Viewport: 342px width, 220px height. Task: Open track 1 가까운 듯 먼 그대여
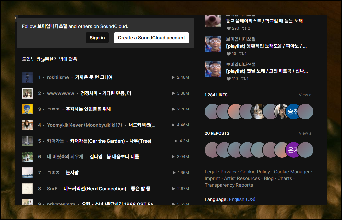point(94,77)
